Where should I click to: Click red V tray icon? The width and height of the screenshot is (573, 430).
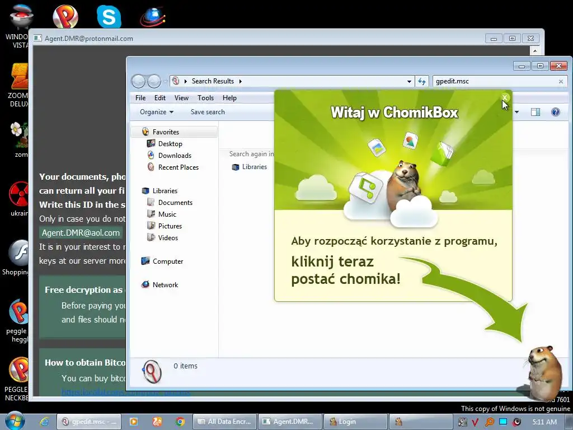[x=475, y=422]
